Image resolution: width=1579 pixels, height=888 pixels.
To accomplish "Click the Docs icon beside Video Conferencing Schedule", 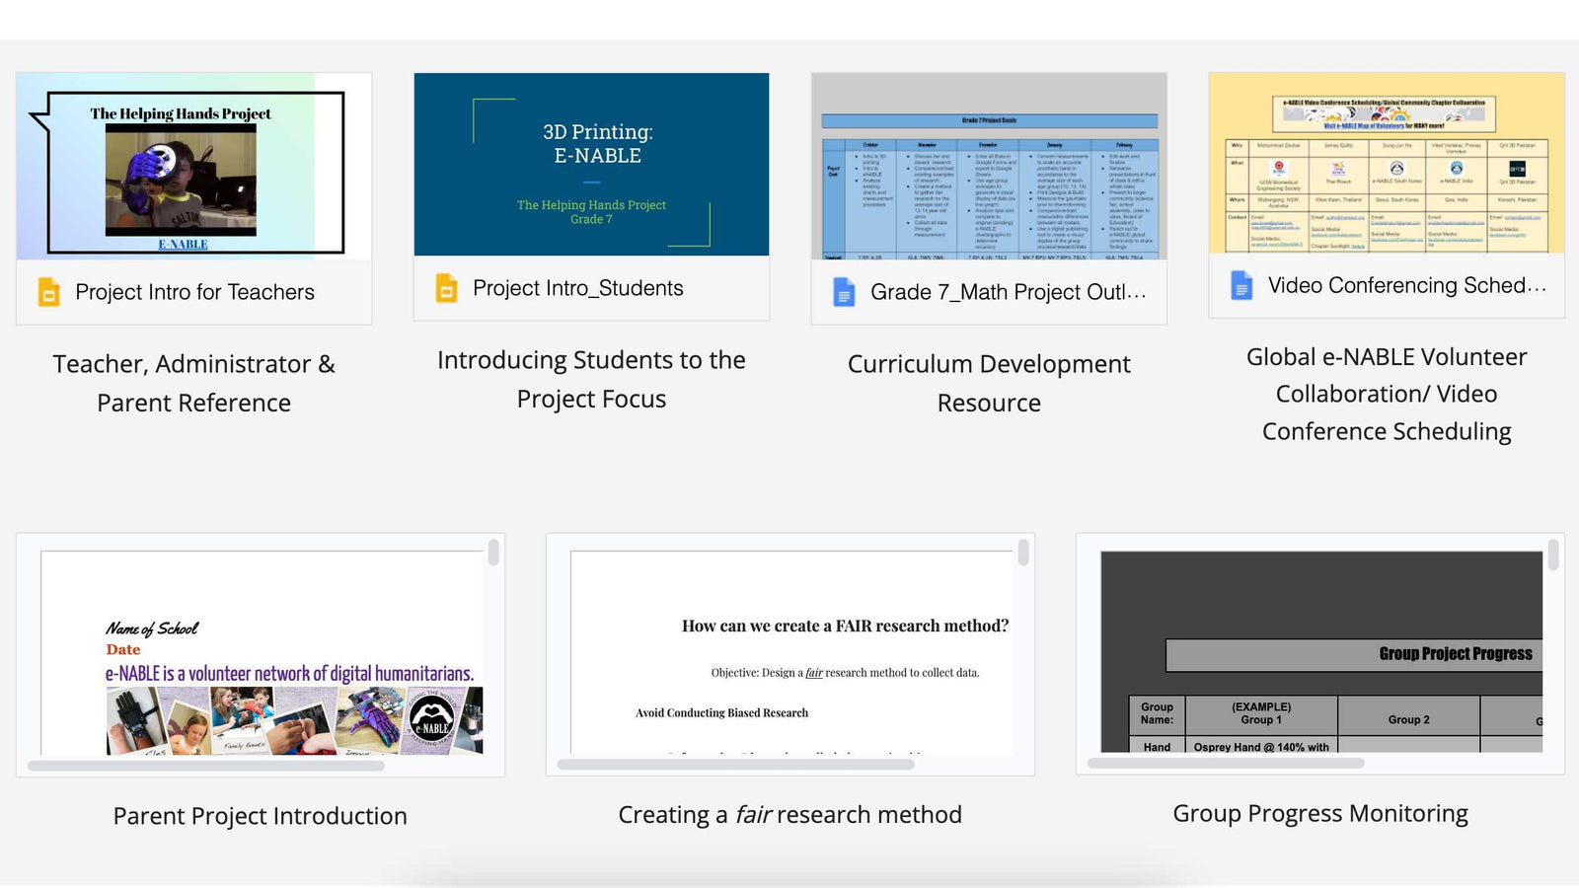I will coord(1241,285).
